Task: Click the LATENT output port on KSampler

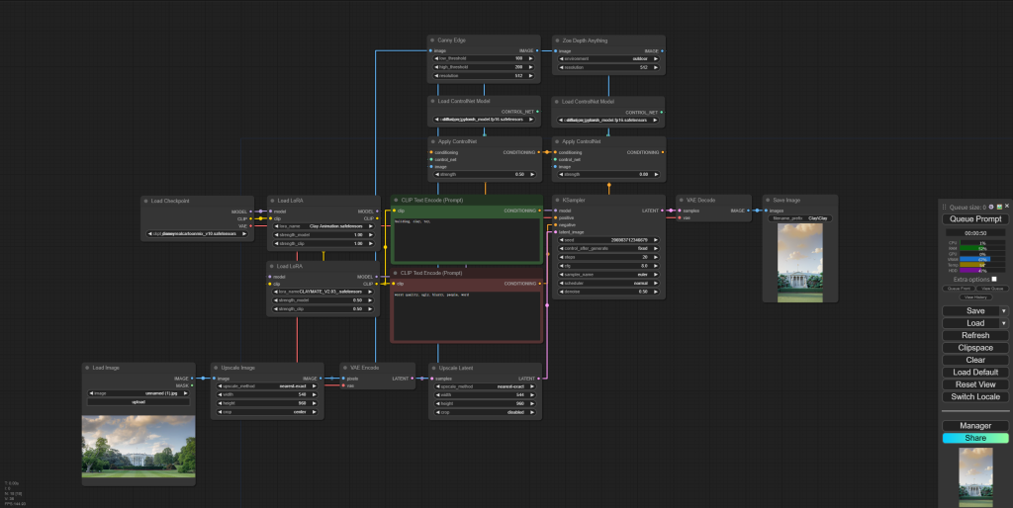Action: pyautogui.click(x=662, y=211)
